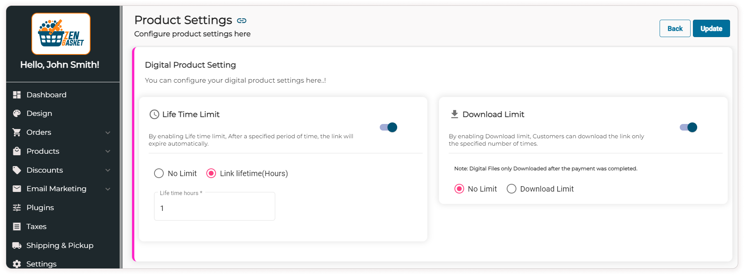
Task: Click the Back button
Action: coord(675,29)
